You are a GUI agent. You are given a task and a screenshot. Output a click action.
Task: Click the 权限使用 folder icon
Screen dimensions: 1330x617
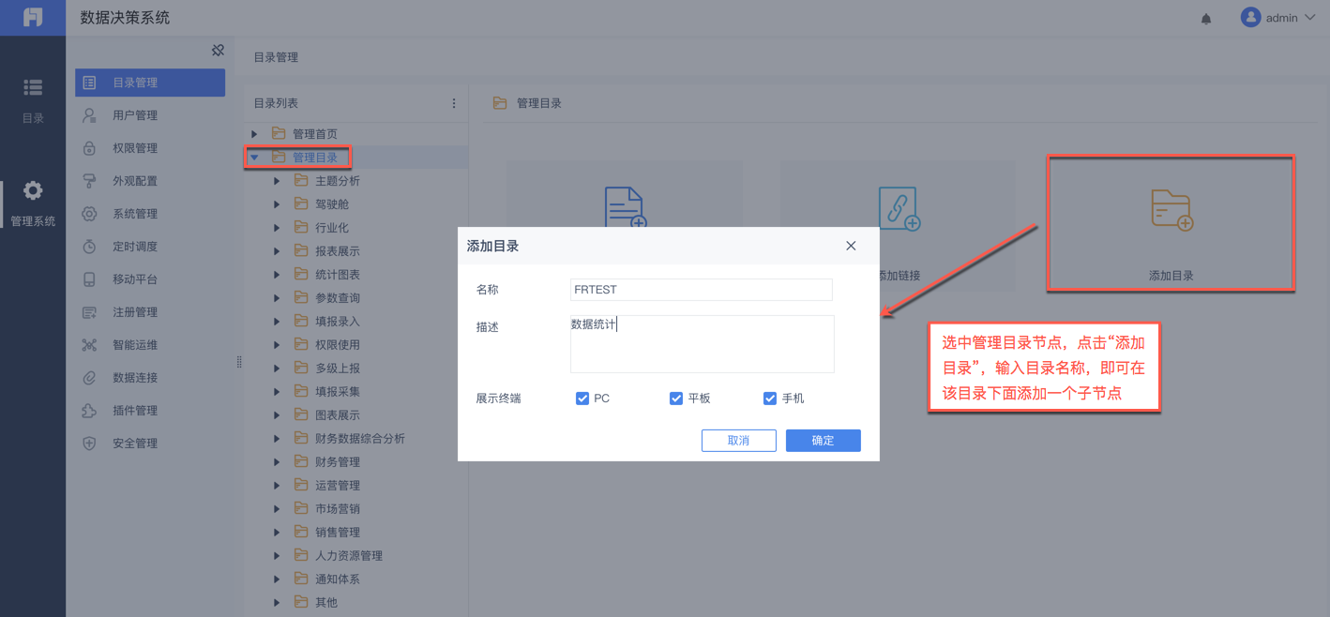pos(301,344)
